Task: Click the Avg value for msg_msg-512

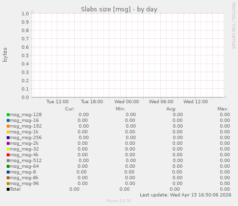Action: pos(178,161)
